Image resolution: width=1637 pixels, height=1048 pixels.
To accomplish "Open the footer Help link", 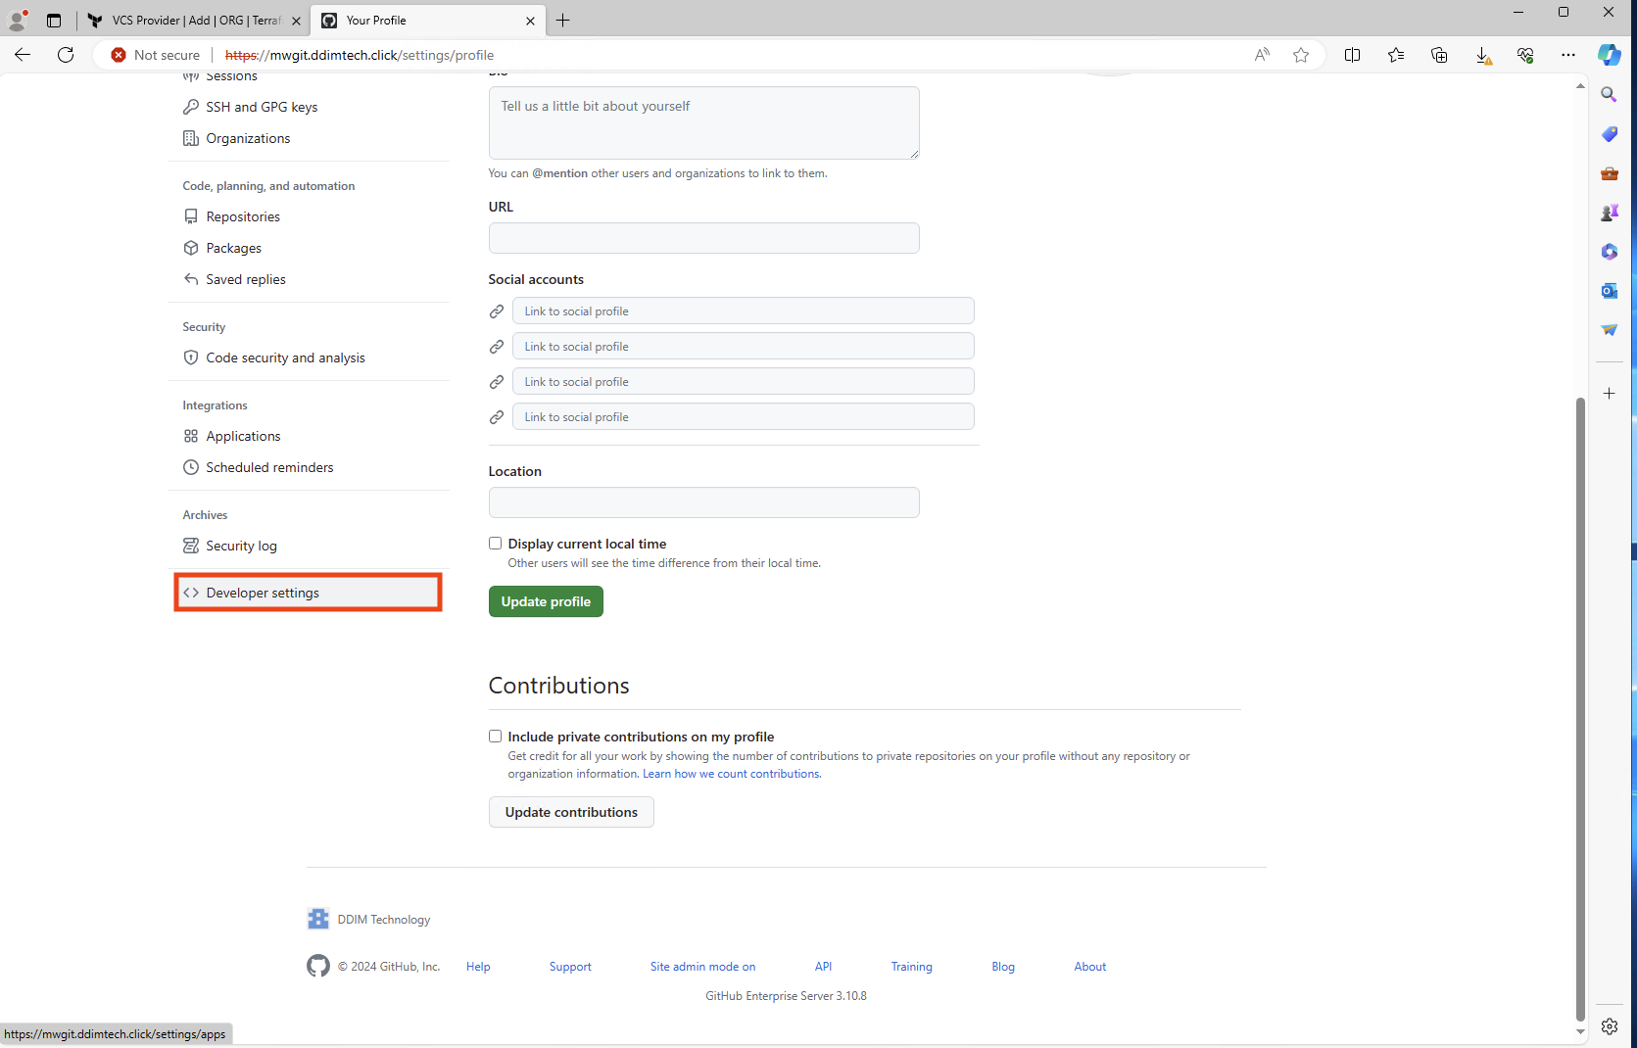I will point(478,967).
